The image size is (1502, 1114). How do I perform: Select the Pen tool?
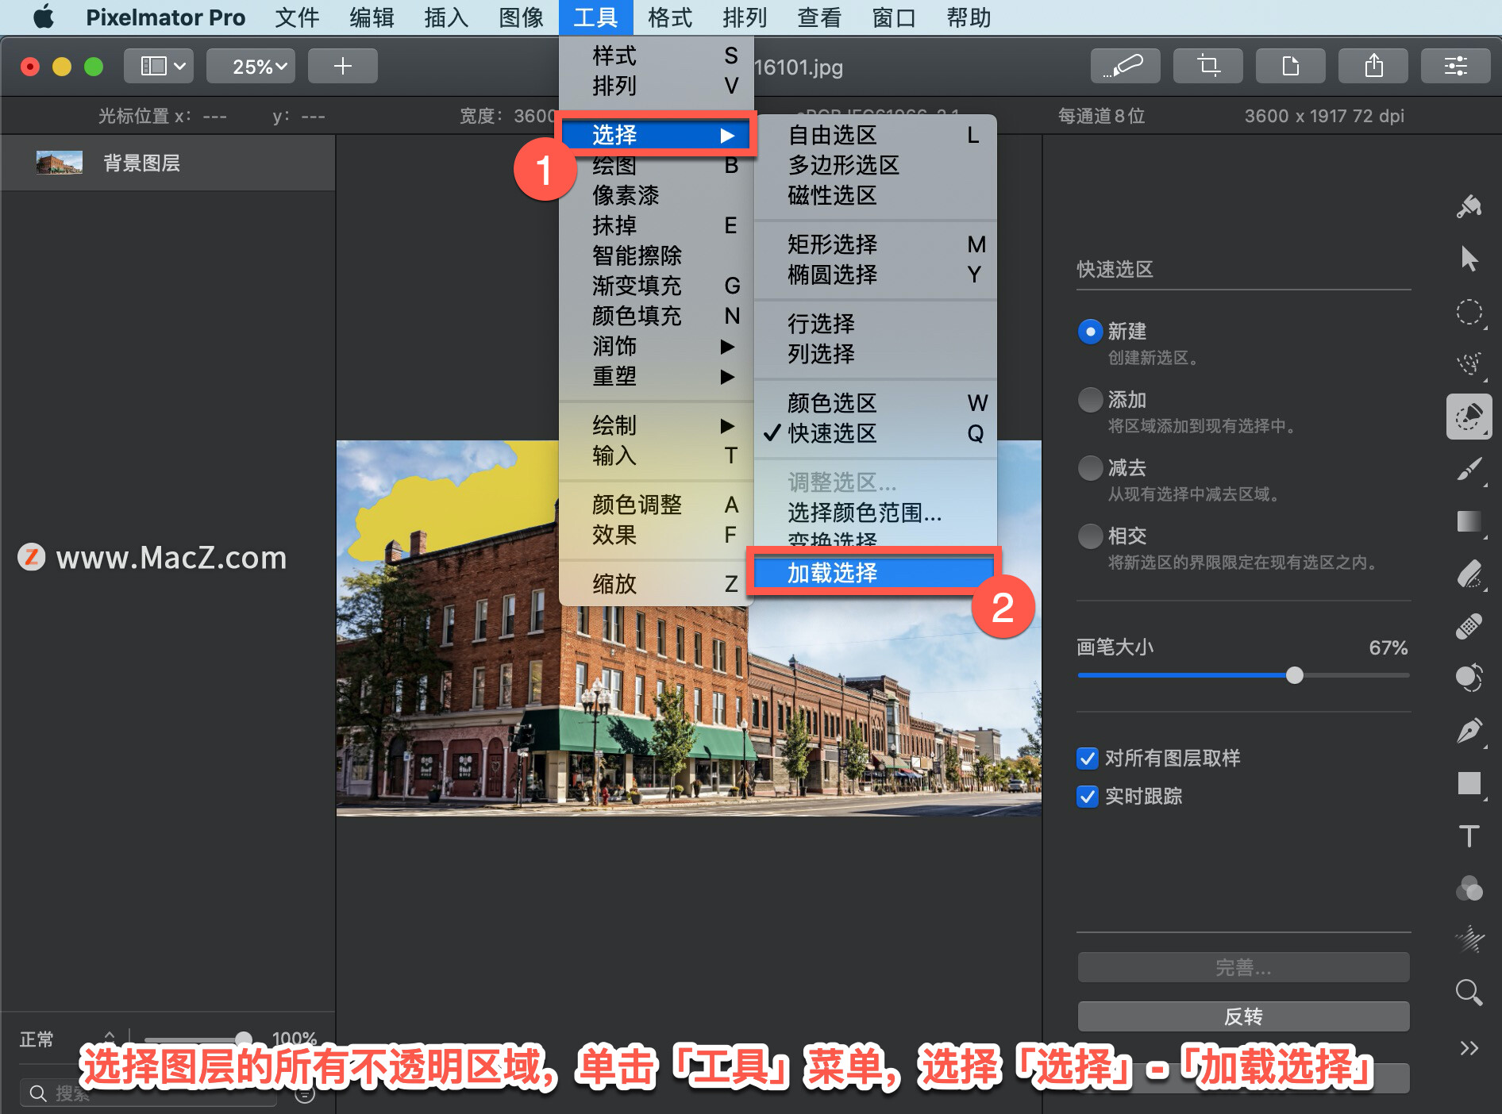1469,730
